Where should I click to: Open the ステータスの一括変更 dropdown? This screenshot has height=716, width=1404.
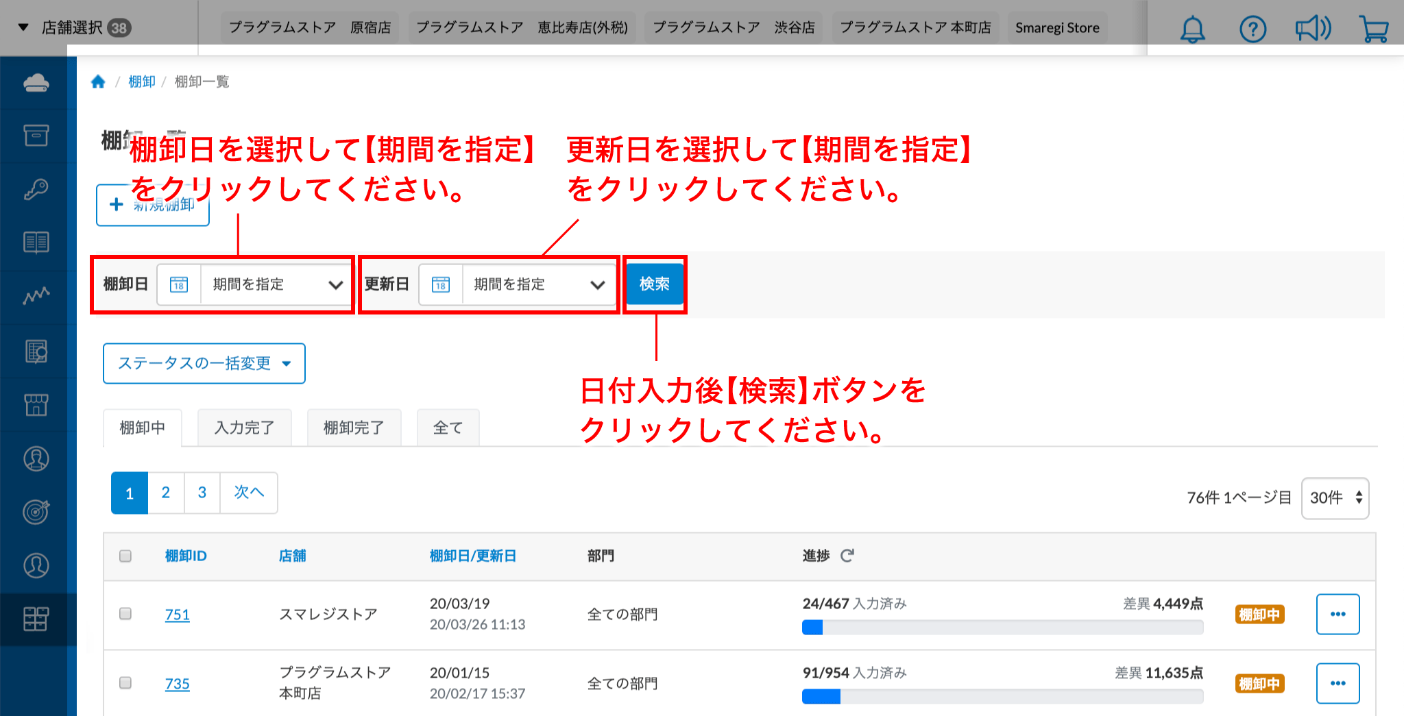tap(204, 363)
